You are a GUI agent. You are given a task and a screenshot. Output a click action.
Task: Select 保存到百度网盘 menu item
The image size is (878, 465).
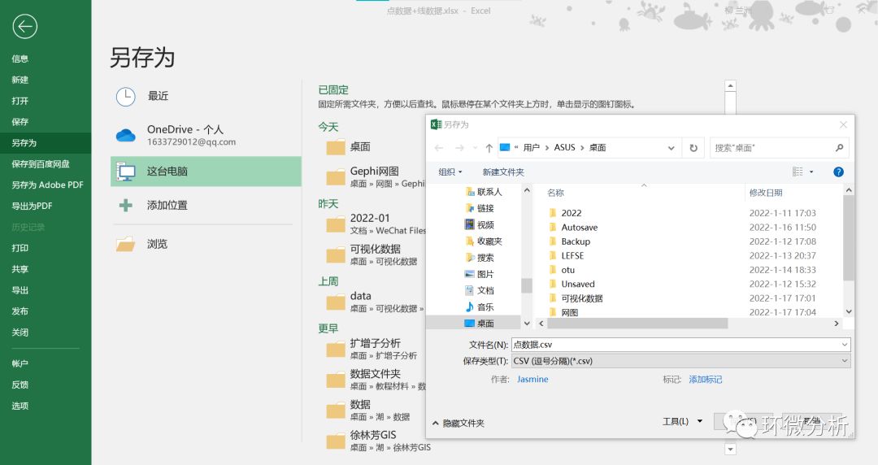tap(41, 163)
